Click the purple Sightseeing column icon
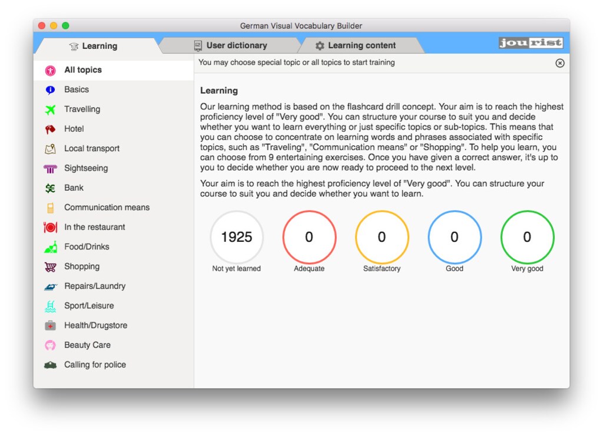This screenshot has height=436, width=603. [x=51, y=168]
